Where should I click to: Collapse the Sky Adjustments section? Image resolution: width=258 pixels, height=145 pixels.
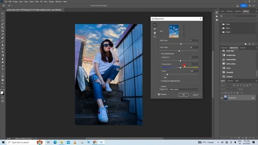[160, 54]
